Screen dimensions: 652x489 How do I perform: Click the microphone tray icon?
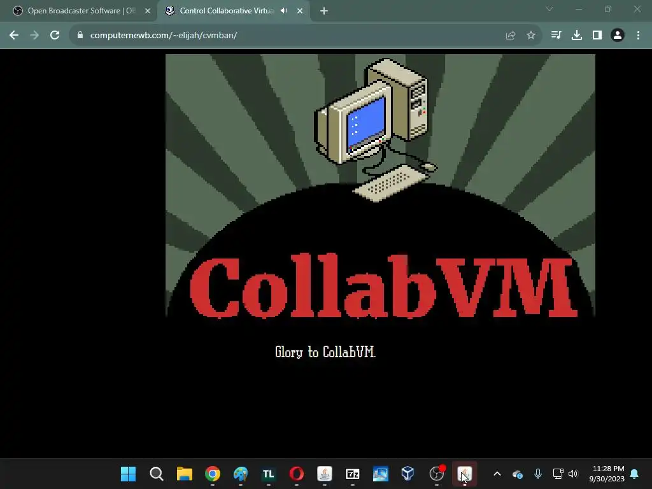537,474
